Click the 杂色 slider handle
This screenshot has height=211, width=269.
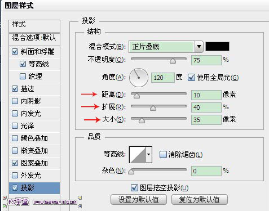pos(131,171)
